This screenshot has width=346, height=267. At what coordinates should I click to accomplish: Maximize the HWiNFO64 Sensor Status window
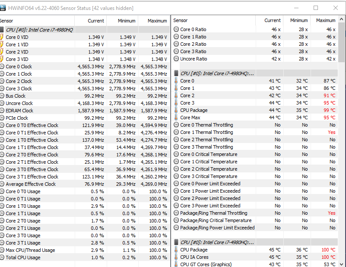(316, 8)
